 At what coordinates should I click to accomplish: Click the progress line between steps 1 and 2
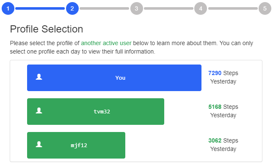tap(40, 8)
